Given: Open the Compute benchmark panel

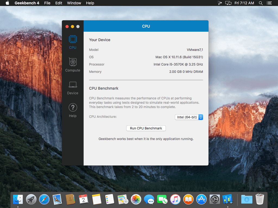Looking at the screenshot, I should [72, 64].
